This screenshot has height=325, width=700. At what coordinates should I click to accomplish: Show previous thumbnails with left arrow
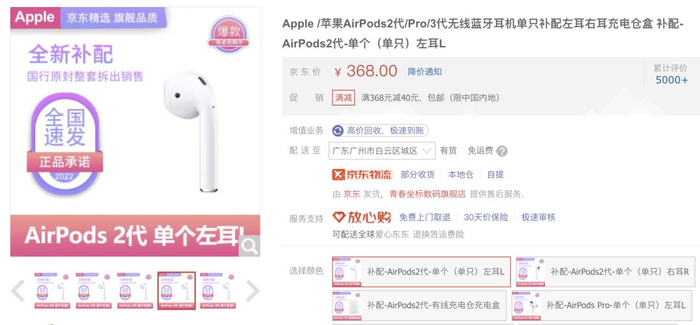tap(18, 291)
